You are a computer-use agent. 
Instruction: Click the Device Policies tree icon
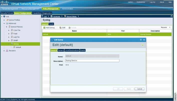(x=9, y=27)
